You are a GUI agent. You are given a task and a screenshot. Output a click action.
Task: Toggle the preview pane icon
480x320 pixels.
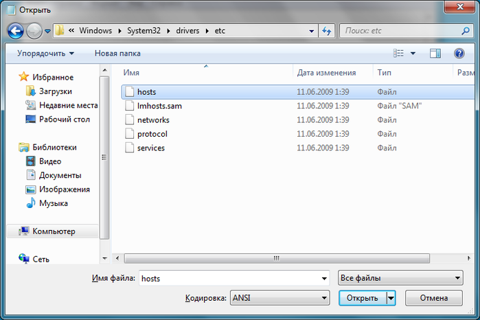point(435,54)
